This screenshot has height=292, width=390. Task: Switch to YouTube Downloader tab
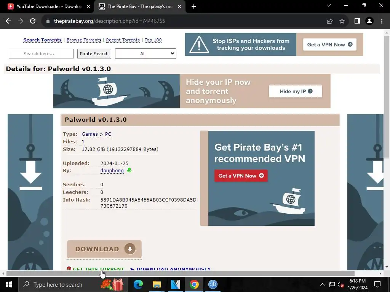[47, 7]
